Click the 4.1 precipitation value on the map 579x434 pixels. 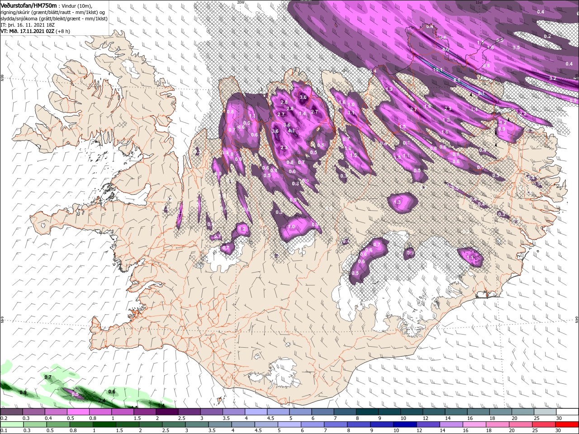(291, 131)
